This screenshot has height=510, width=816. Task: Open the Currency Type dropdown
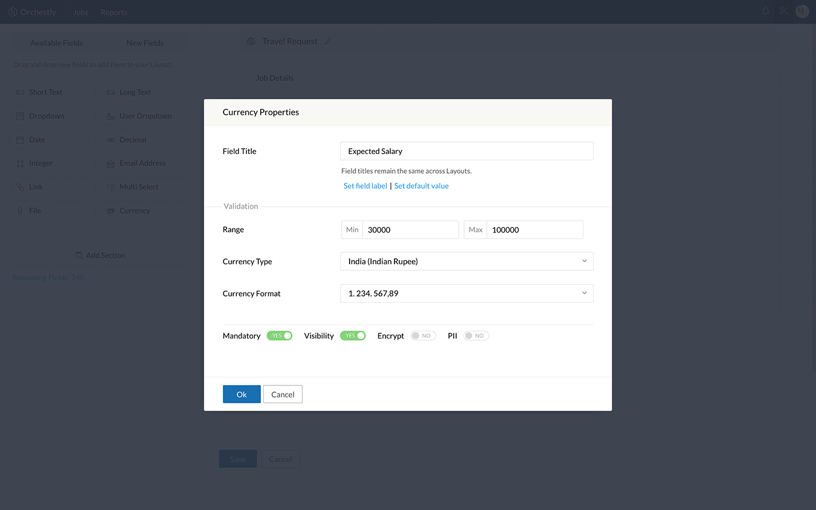pyautogui.click(x=466, y=261)
